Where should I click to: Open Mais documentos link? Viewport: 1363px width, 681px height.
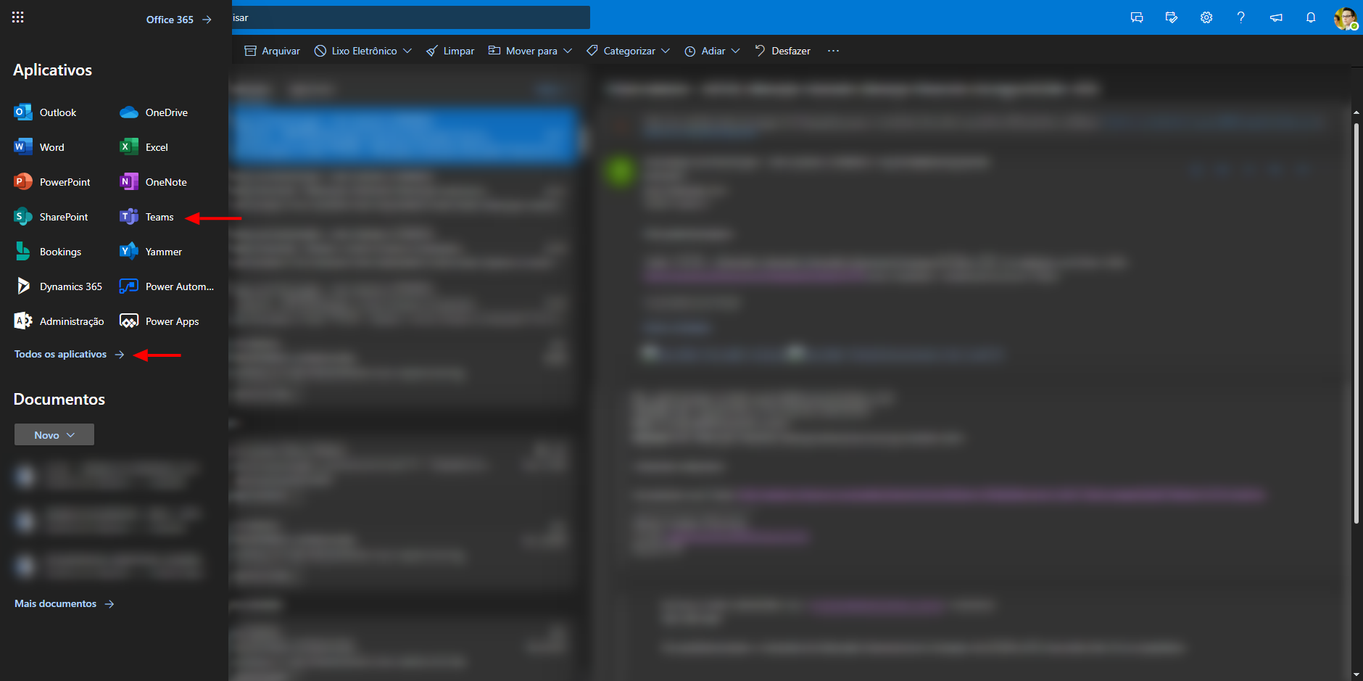[x=65, y=603]
